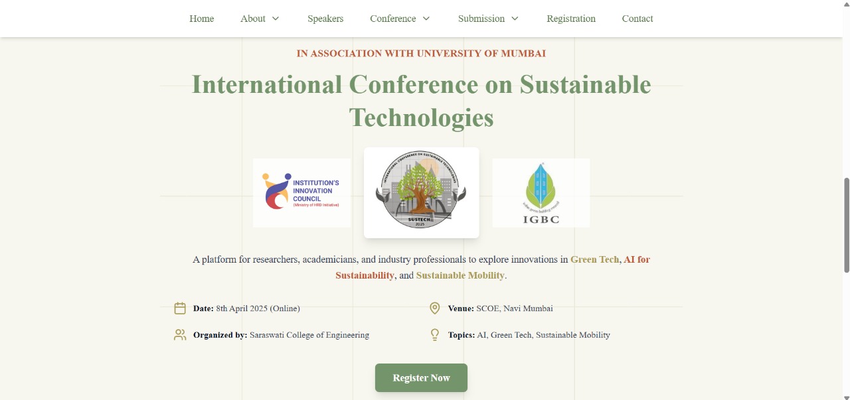The image size is (850, 400).
Task: Go to the Speakers page
Action: click(x=325, y=19)
